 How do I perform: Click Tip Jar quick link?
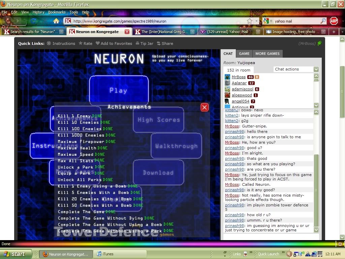click(144, 44)
